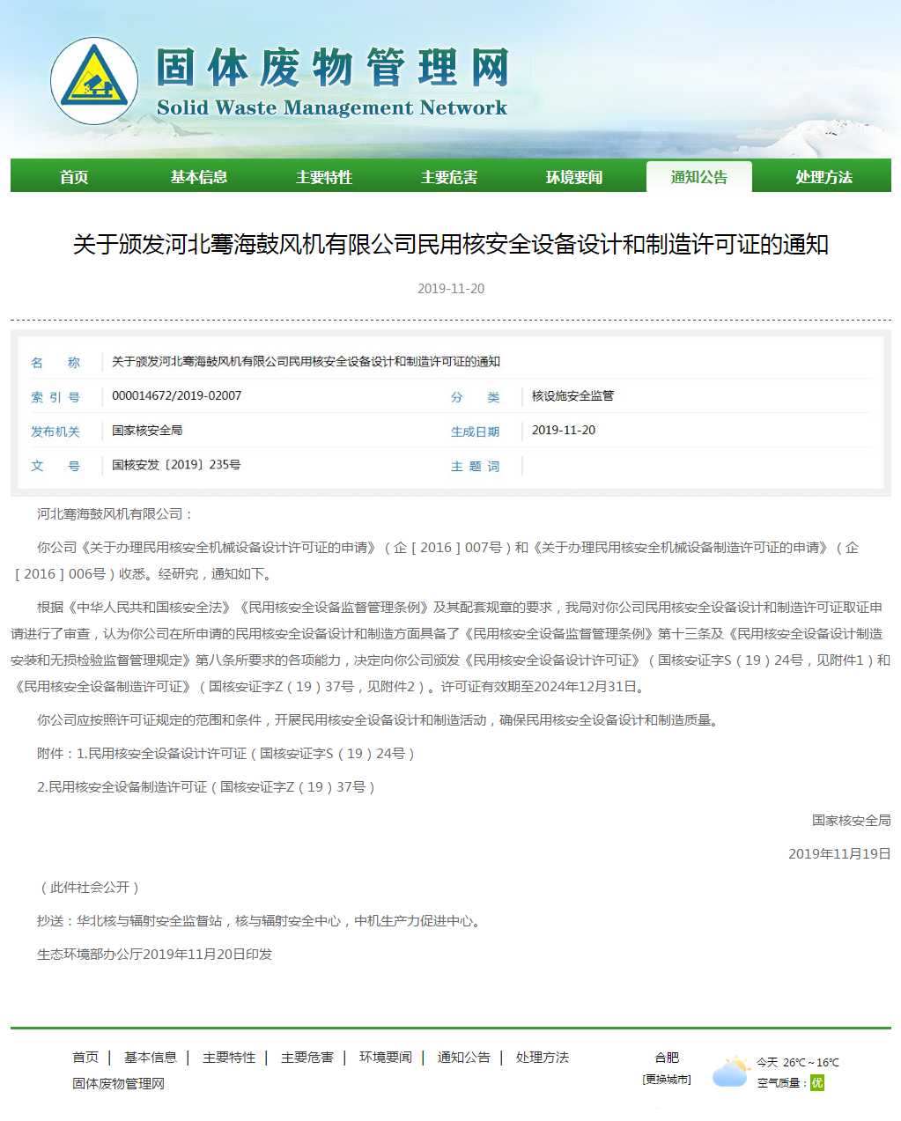Switch to 主要特性 navigation tab
Image resolution: width=901 pixels, height=1121 pixels.
(x=324, y=177)
